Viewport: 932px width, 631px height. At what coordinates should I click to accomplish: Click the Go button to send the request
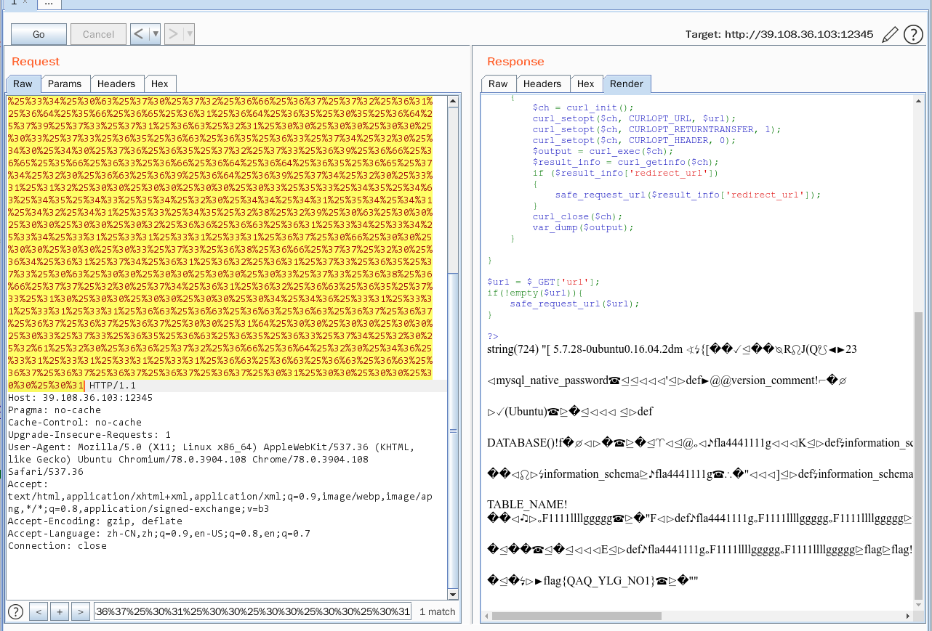click(39, 34)
